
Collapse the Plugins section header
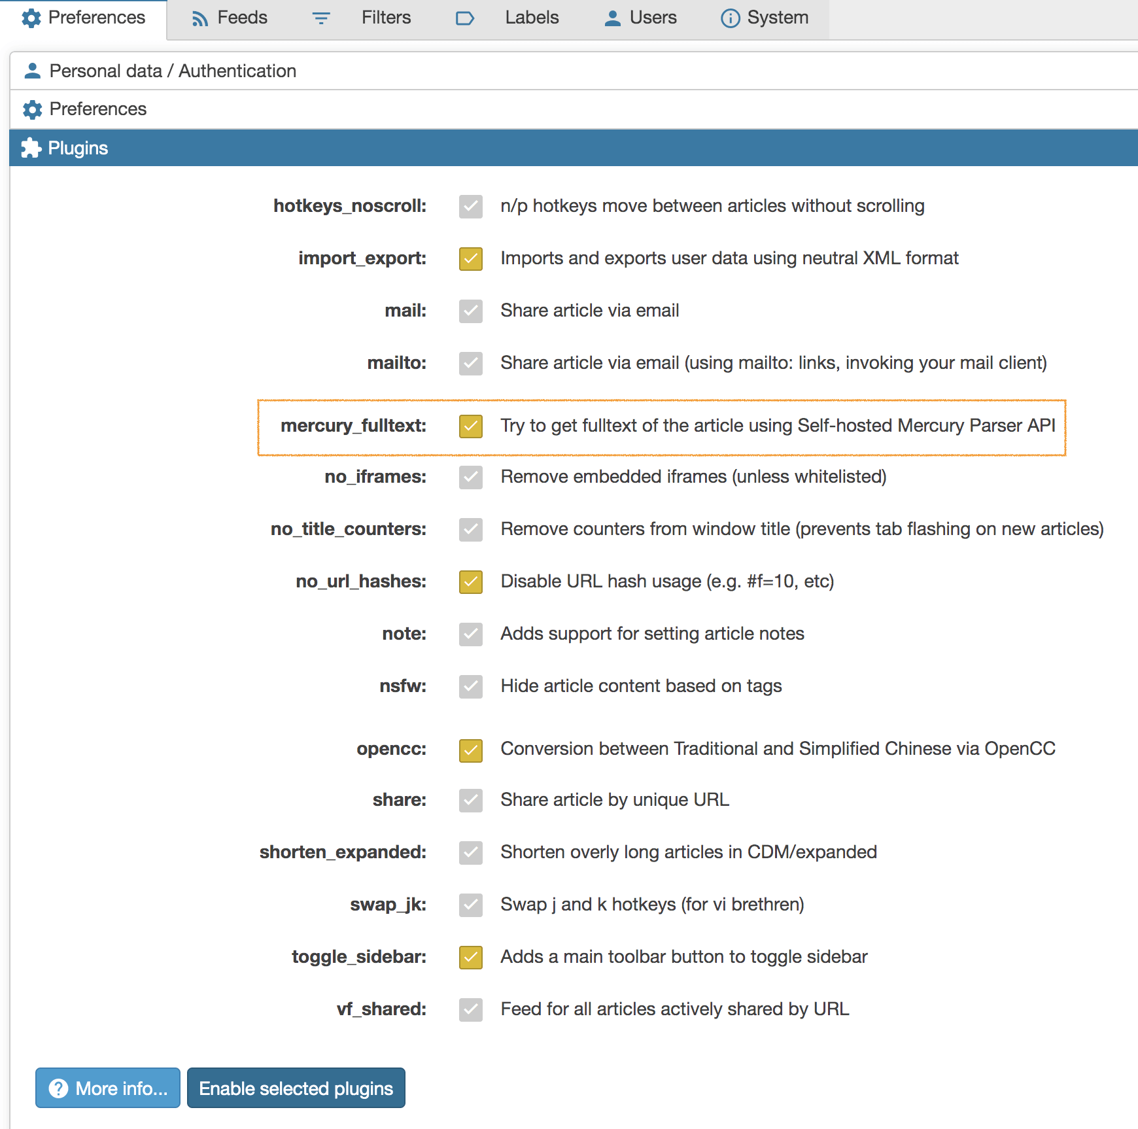(x=574, y=148)
